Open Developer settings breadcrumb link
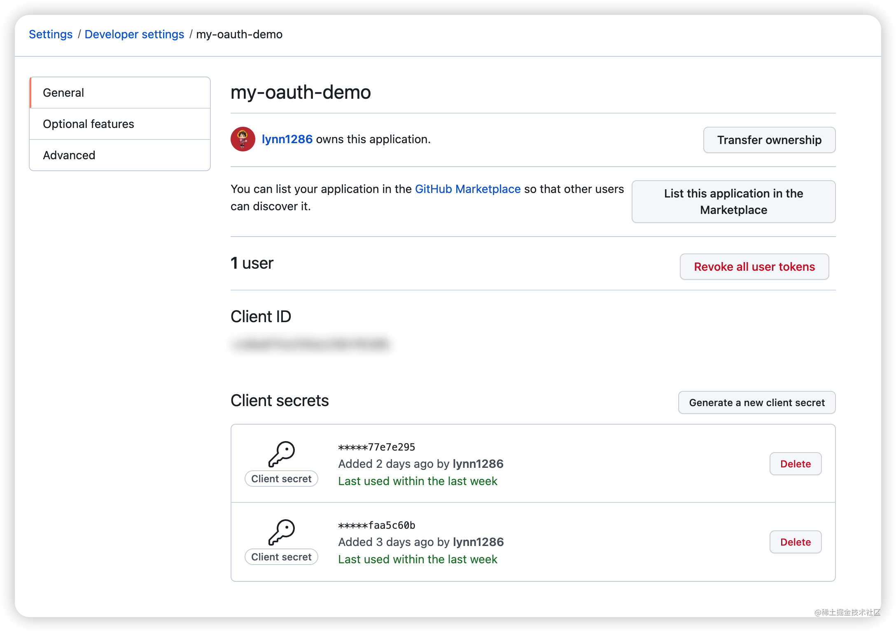896x632 pixels. [134, 34]
